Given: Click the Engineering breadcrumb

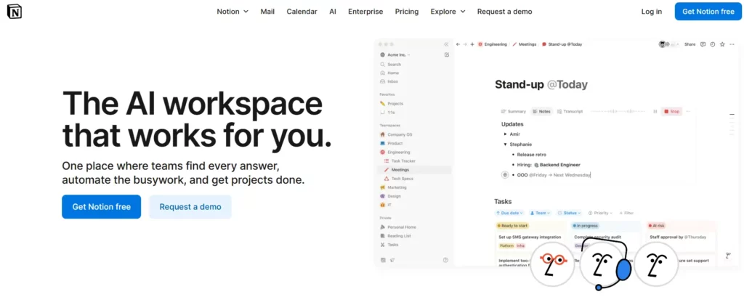Looking at the screenshot, I should pyautogui.click(x=493, y=44).
